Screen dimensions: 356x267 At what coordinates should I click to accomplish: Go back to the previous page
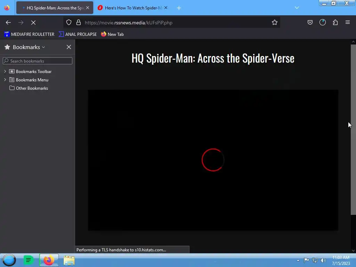(8, 23)
